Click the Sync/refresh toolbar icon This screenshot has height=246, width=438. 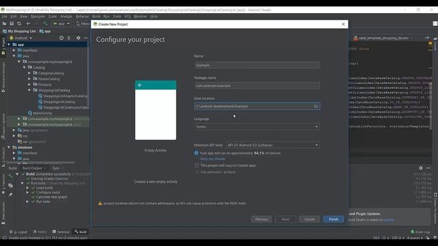[x=19, y=24]
